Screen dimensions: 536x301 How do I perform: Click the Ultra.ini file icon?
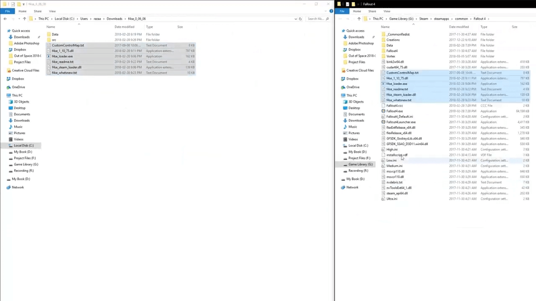click(384, 199)
